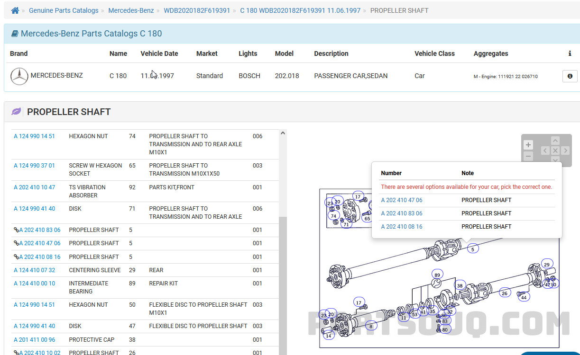The image size is (580, 355).
Task: Select callout 14 on the diagram
Action: [329, 336]
